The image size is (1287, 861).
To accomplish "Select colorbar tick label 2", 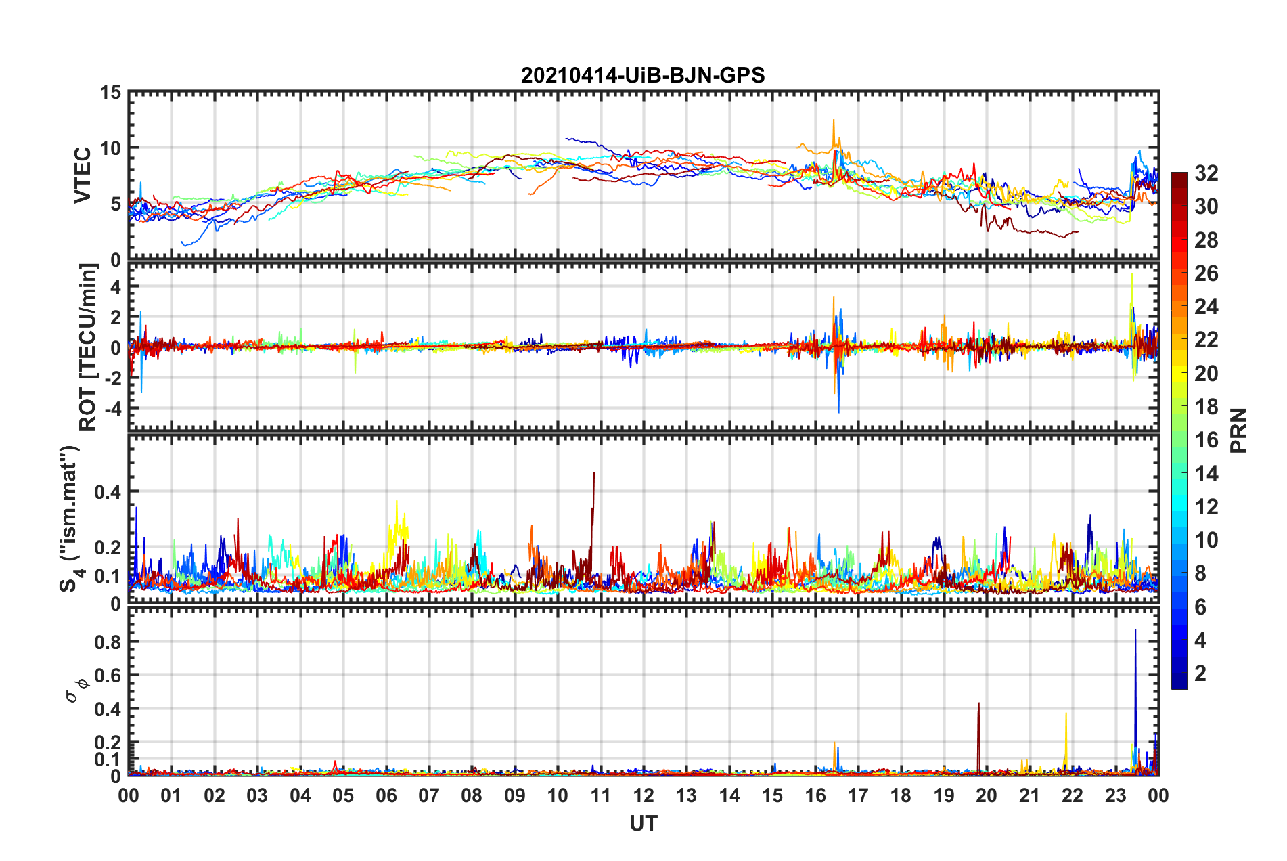I will [x=1200, y=674].
